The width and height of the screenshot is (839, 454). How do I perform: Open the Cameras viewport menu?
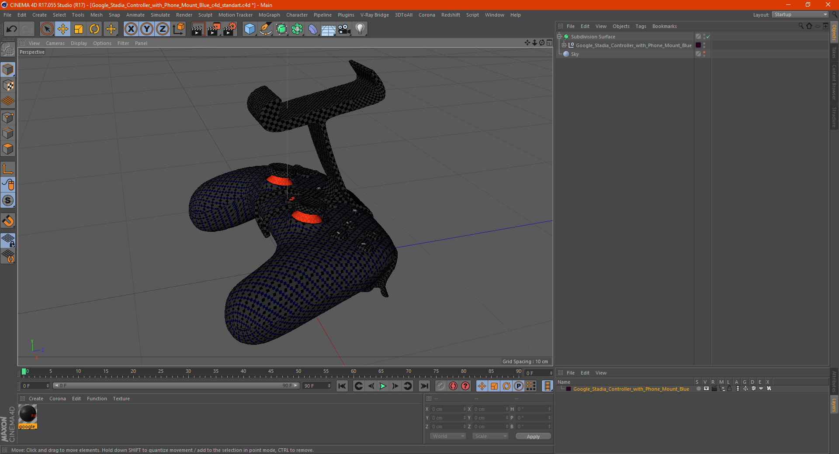pos(55,43)
